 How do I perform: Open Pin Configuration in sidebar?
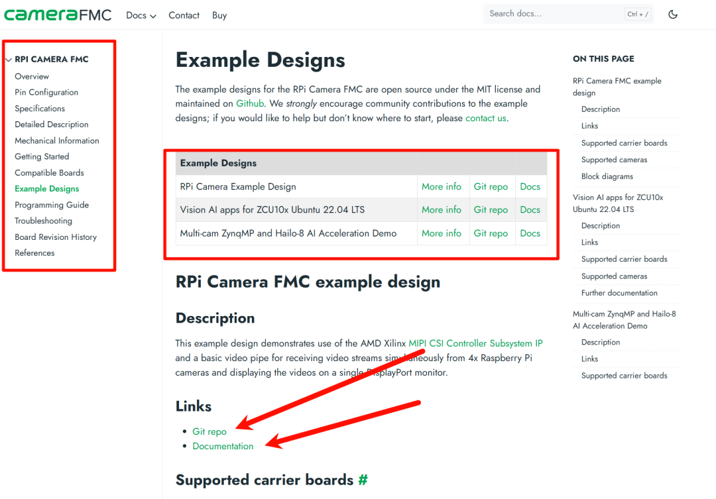click(46, 92)
